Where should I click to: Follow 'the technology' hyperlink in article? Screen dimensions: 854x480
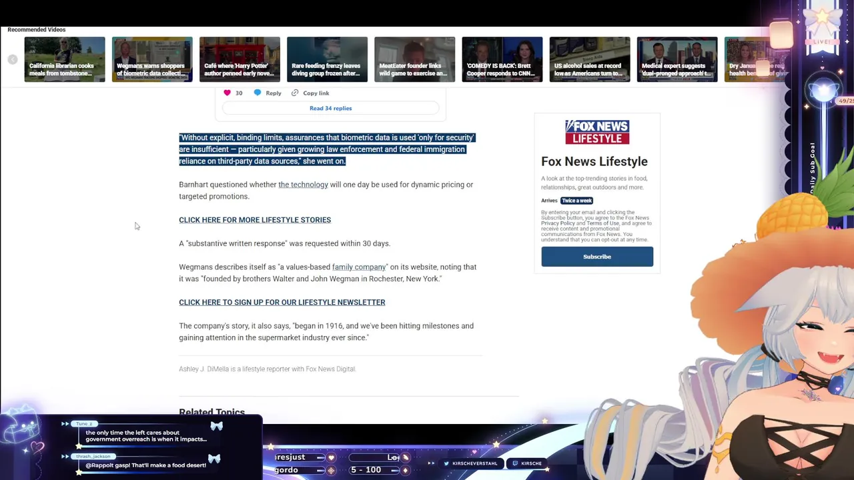coord(303,185)
